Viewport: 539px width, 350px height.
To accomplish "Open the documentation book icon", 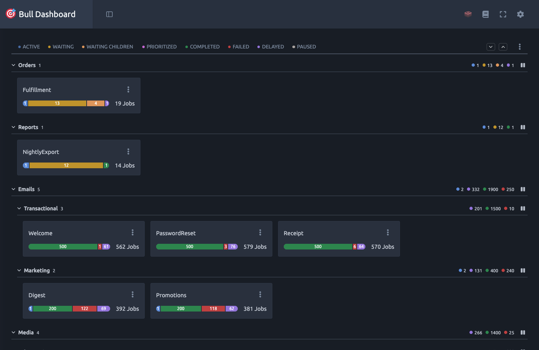I will tap(486, 14).
